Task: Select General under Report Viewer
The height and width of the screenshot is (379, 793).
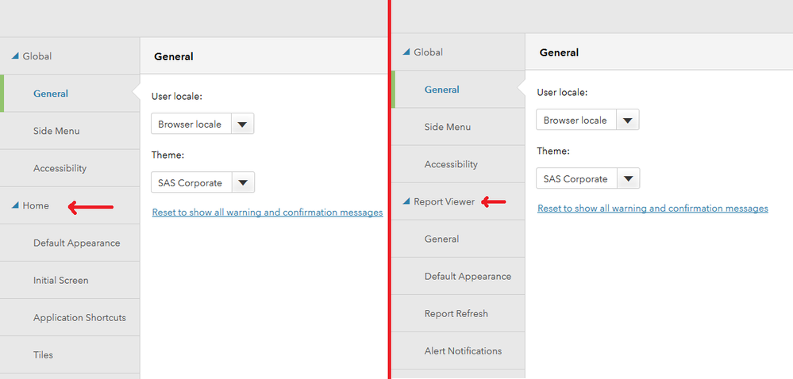Action: pyautogui.click(x=441, y=239)
